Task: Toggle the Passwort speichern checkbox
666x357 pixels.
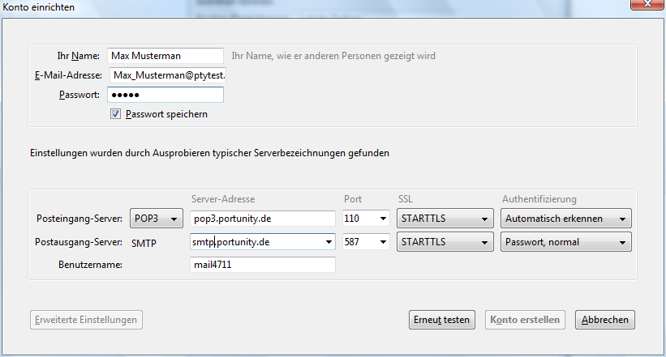Action: click(116, 114)
